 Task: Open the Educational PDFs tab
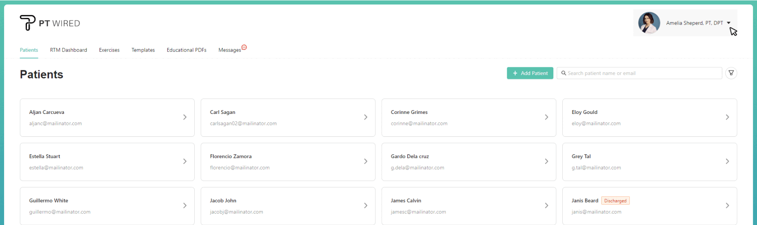point(186,50)
